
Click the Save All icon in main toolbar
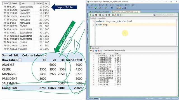tap(125, 8)
